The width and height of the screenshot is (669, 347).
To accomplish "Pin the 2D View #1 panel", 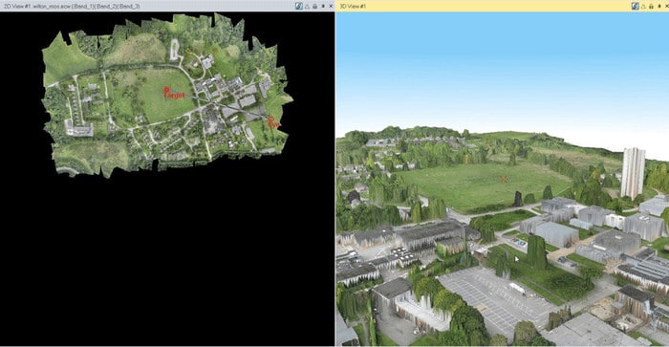I will pos(323,6).
